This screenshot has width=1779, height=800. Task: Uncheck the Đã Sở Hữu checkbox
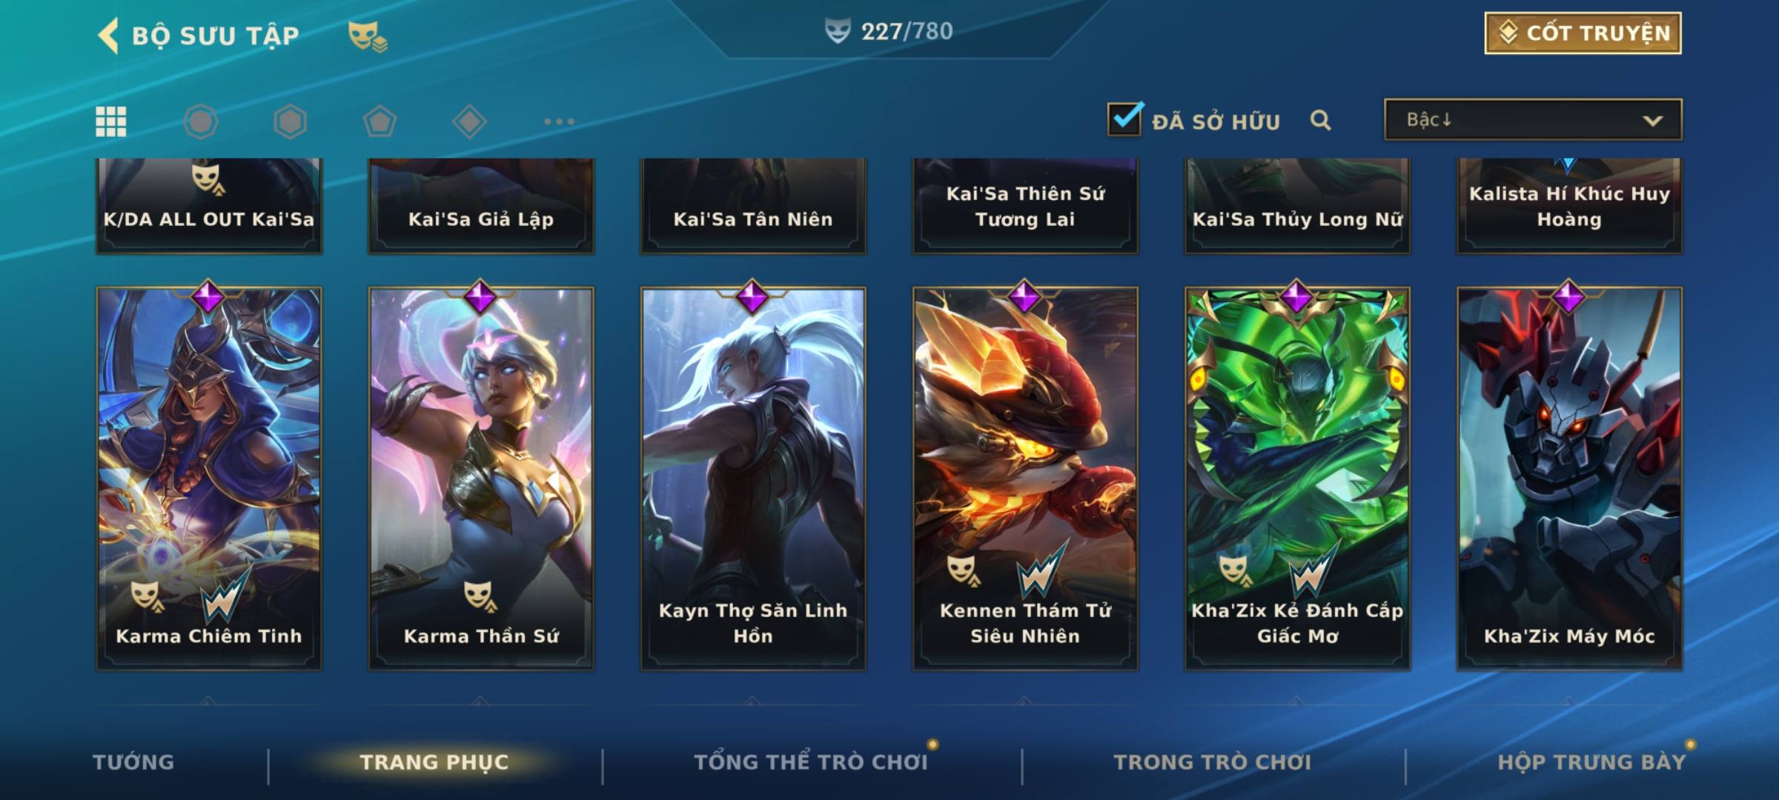tap(1125, 119)
